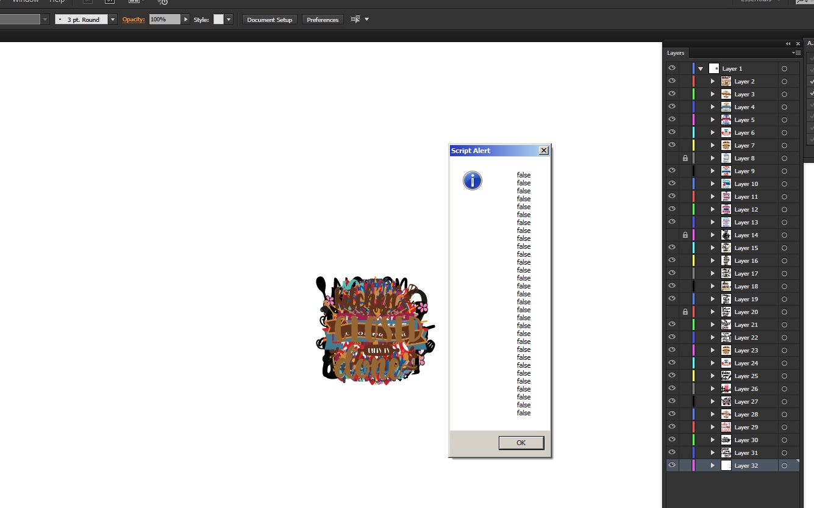
Task: Select the Layer 25 row name
Action: click(746, 376)
